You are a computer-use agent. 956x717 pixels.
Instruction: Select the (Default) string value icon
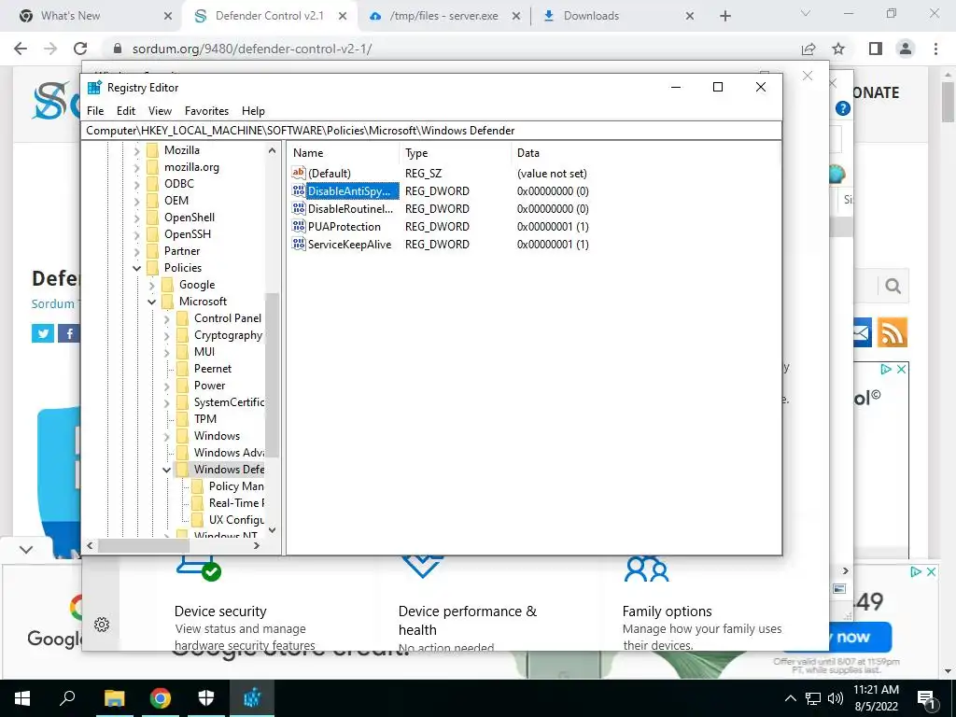tap(298, 173)
